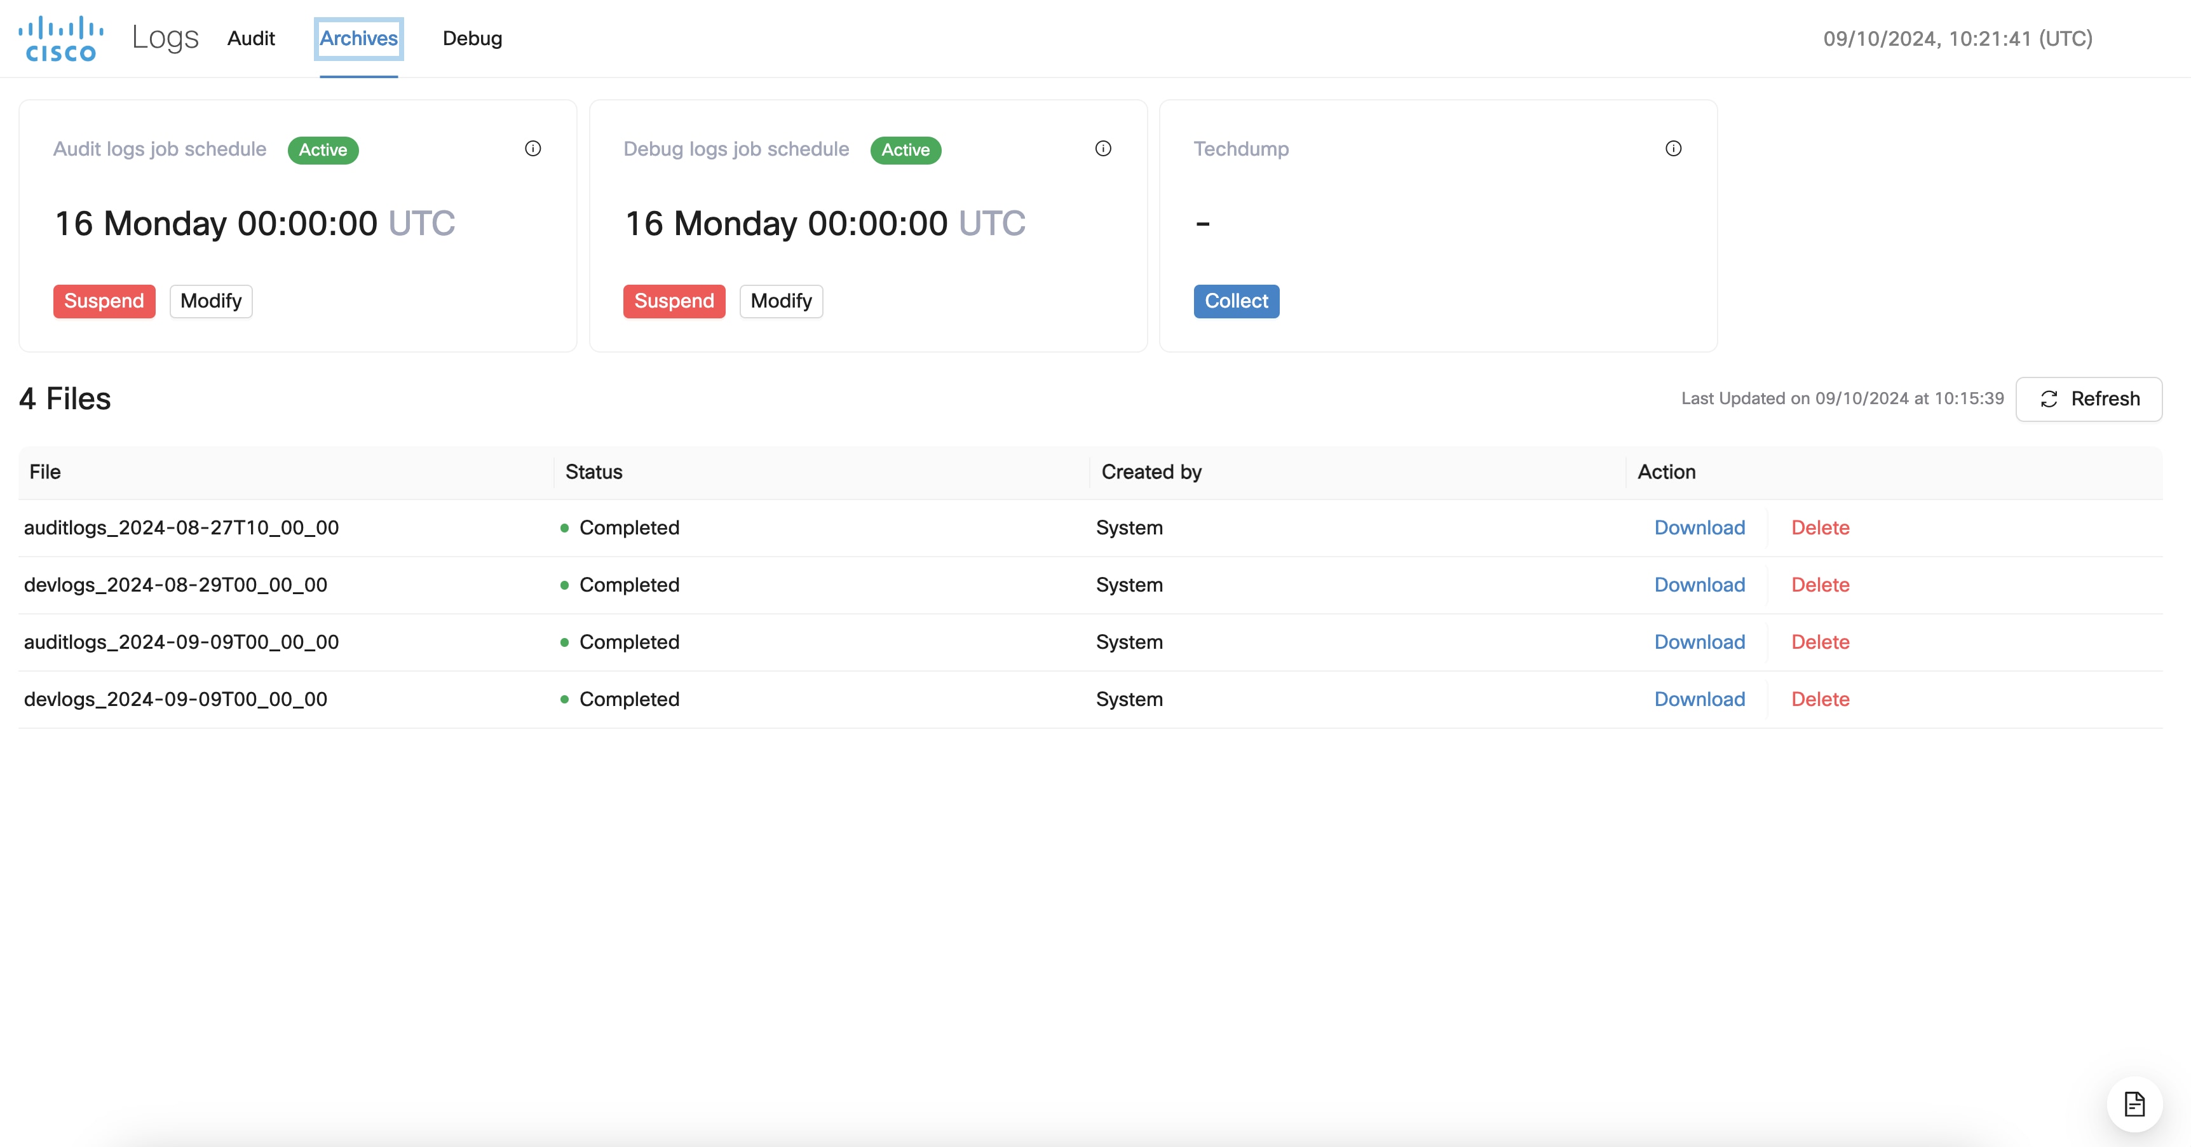The height and width of the screenshot is (1147, 2191).
Task: Delete auditlogs_2024-08-27T10_00_00
Action: [1820, 528]
